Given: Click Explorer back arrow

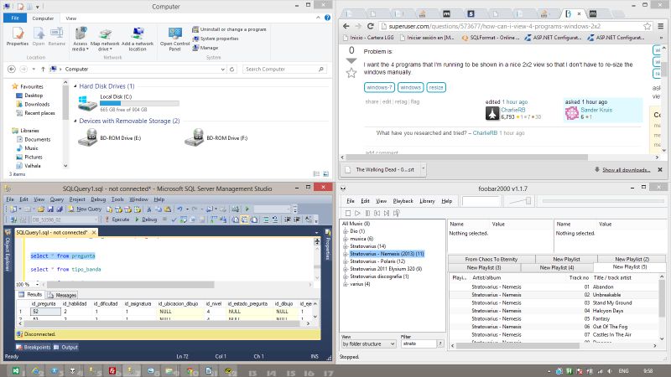Looking at the screenshot, I should point(12,69).
